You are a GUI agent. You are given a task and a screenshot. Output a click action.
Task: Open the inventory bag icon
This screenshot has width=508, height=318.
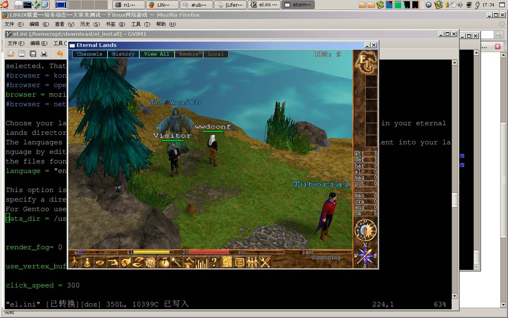pos(164,262)
